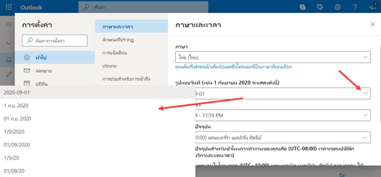The width and height of the screenshot is (381, 177).
Task: Click the refresh page link under language
Action: (233, 67)
